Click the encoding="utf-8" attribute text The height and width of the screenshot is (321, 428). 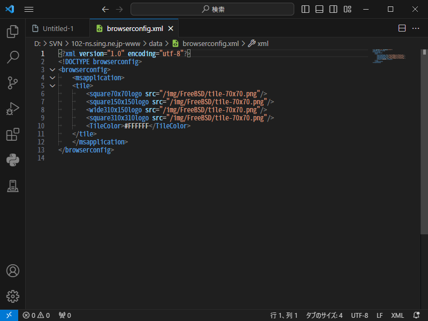coord(156,54)
